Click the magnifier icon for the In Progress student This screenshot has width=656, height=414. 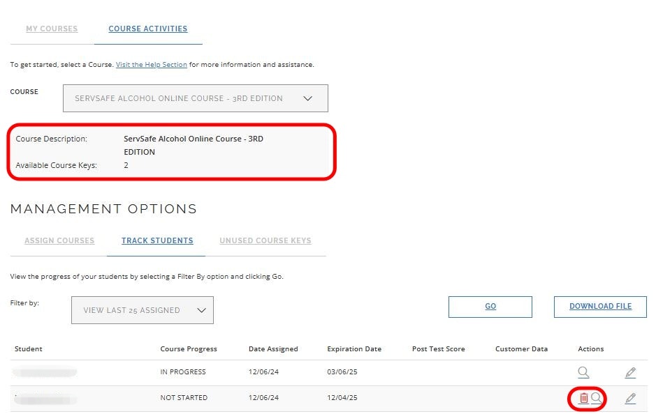[583, 372]
